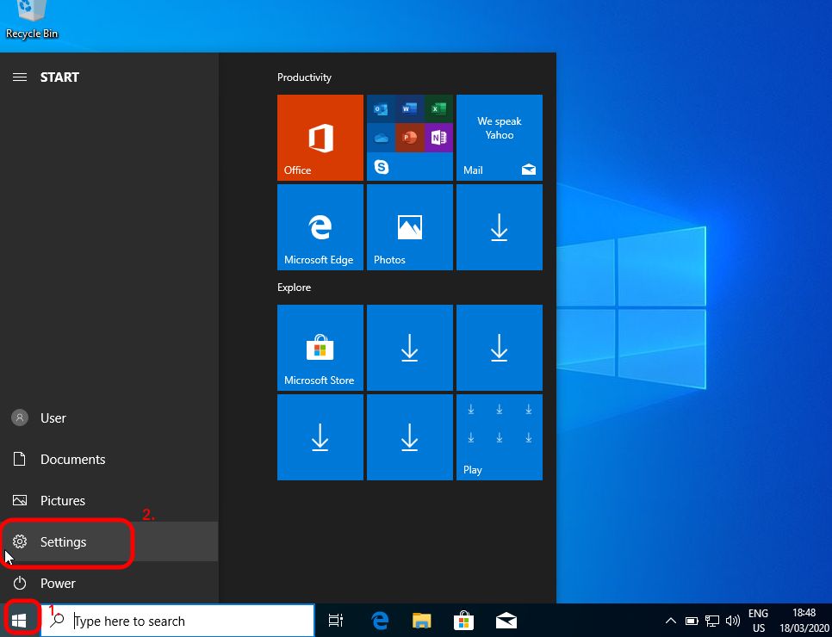Open the Office tile
Viewport: 832px width, 637px height.
click(x=320, y=138)
